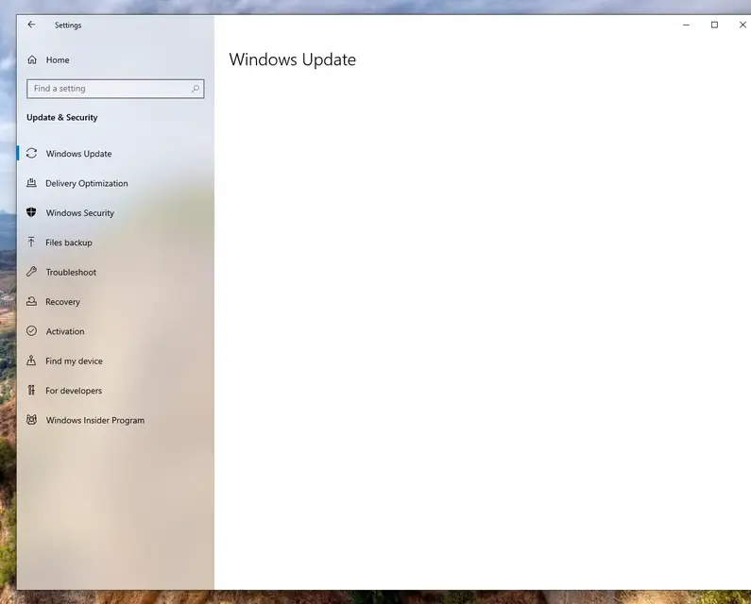Screen dimensions: 751x604
Task: Click the Activation checkmark circle icon
Action: pyautogui.click(x=31, y=330)
